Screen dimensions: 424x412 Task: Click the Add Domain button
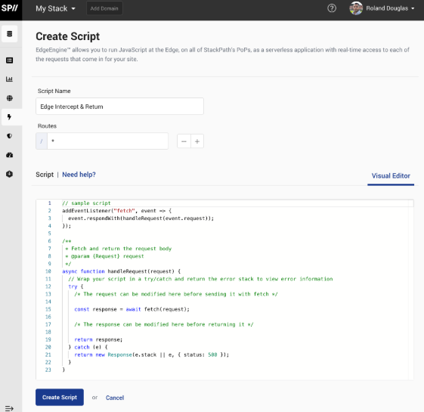pos(104,8)
